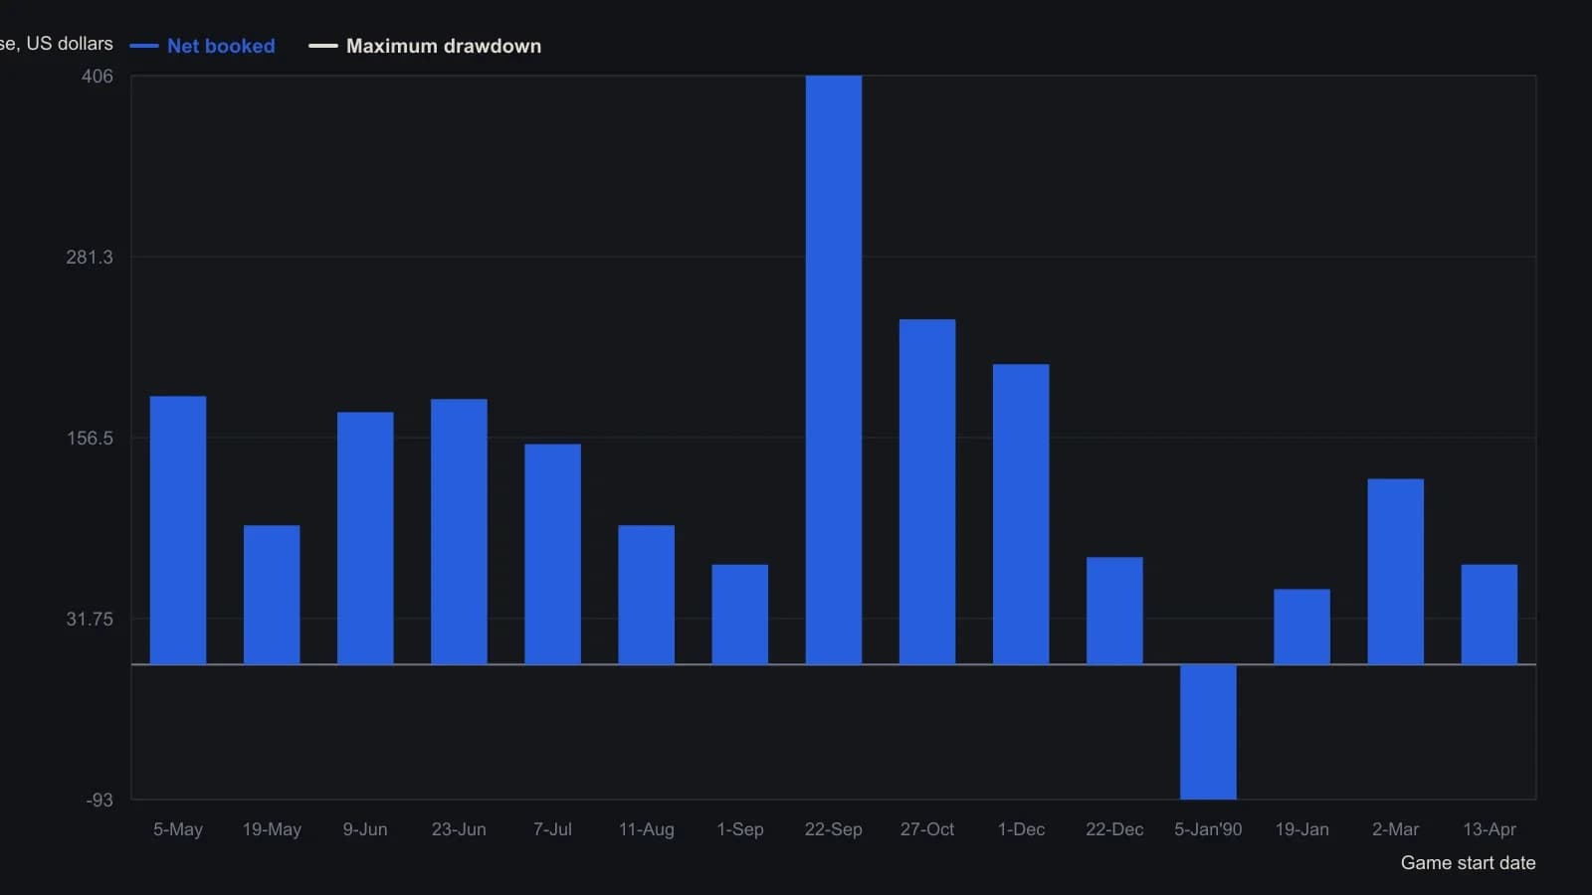Click the 5-May bar

point(178,530)
